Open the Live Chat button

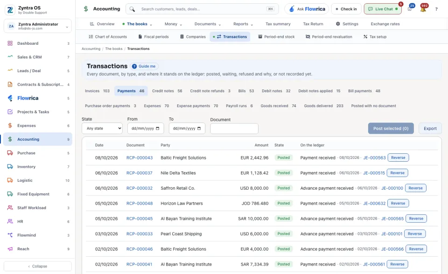(x=383, y=9)
